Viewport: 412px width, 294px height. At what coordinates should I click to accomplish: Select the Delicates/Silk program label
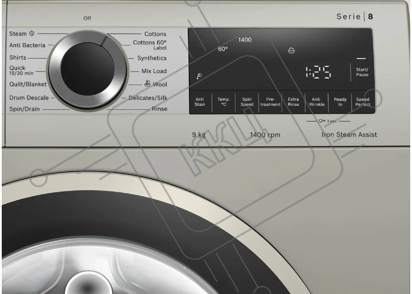coord(148,98)
